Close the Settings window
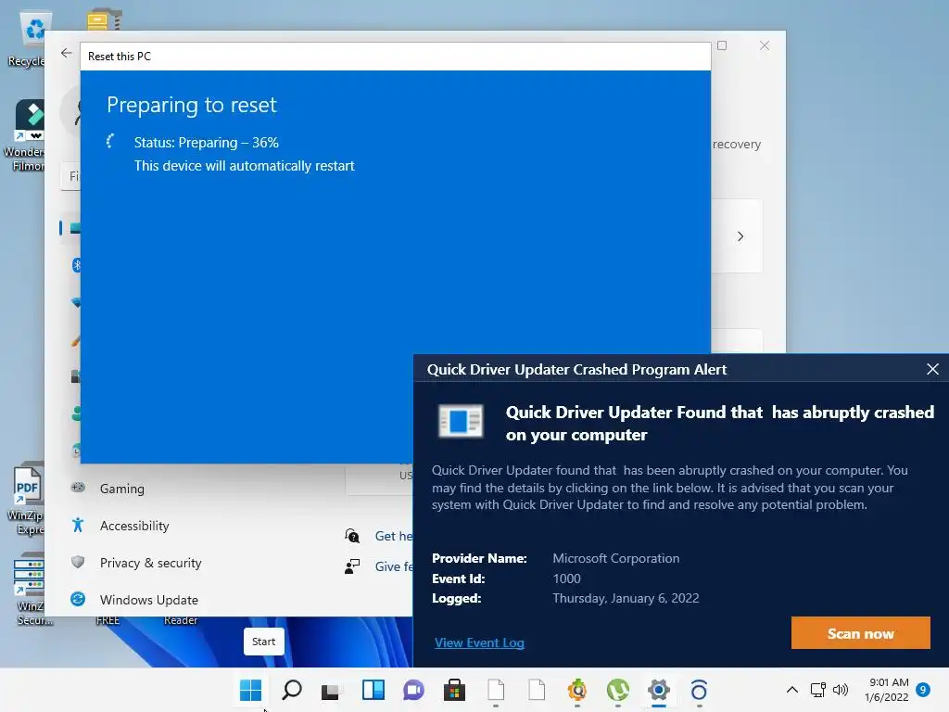The image size is (949, 712). [x=765, y=45]
